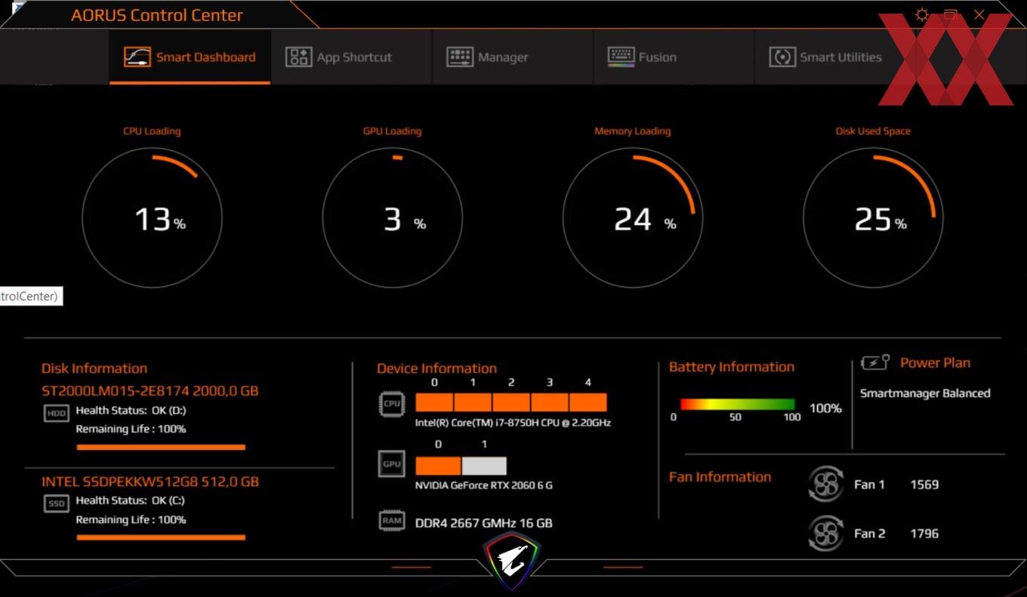Click the INTEL SSD remaining life bar
Viewport: 1027px width, 597px height.
(161, 538)
